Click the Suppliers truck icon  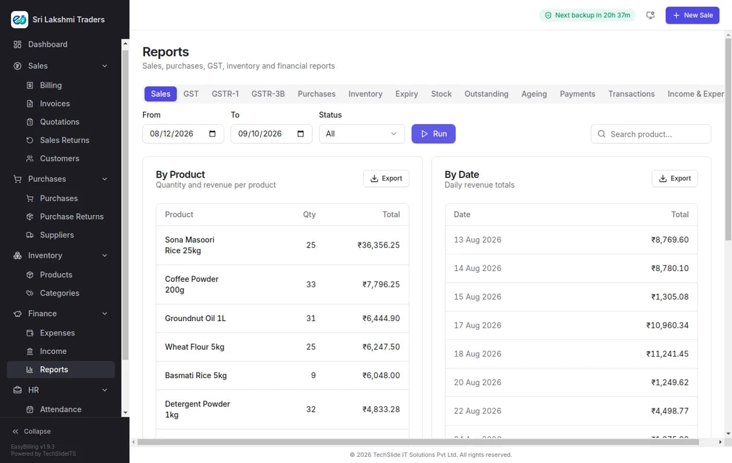[x=30, y=235]
